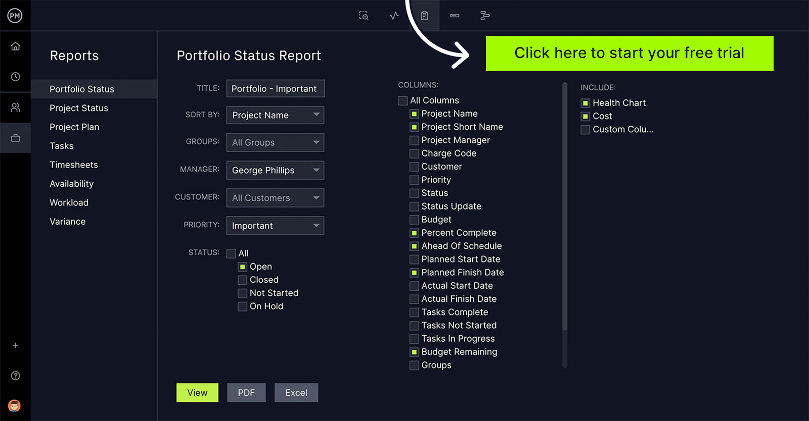Click the home icon in left sidebar
The height and width of the screenshot is (421, 809).
tap(16, 46)
